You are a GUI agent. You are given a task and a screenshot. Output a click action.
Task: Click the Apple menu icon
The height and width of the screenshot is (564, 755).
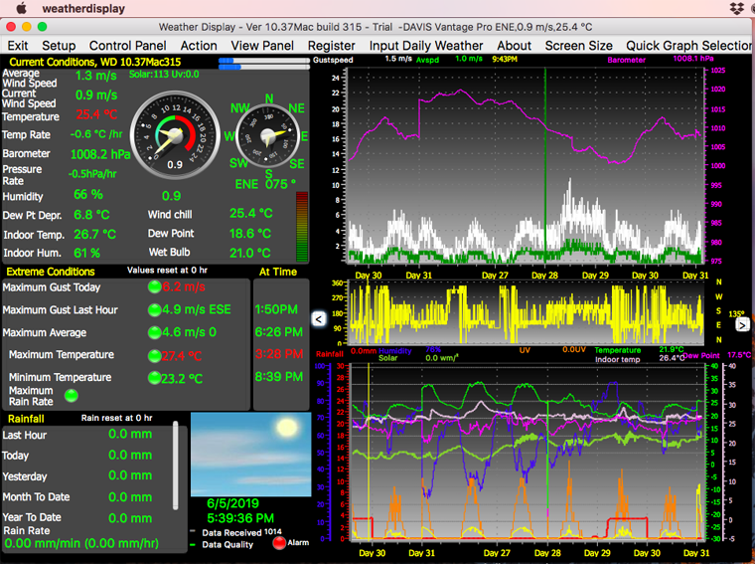[21, 8]
